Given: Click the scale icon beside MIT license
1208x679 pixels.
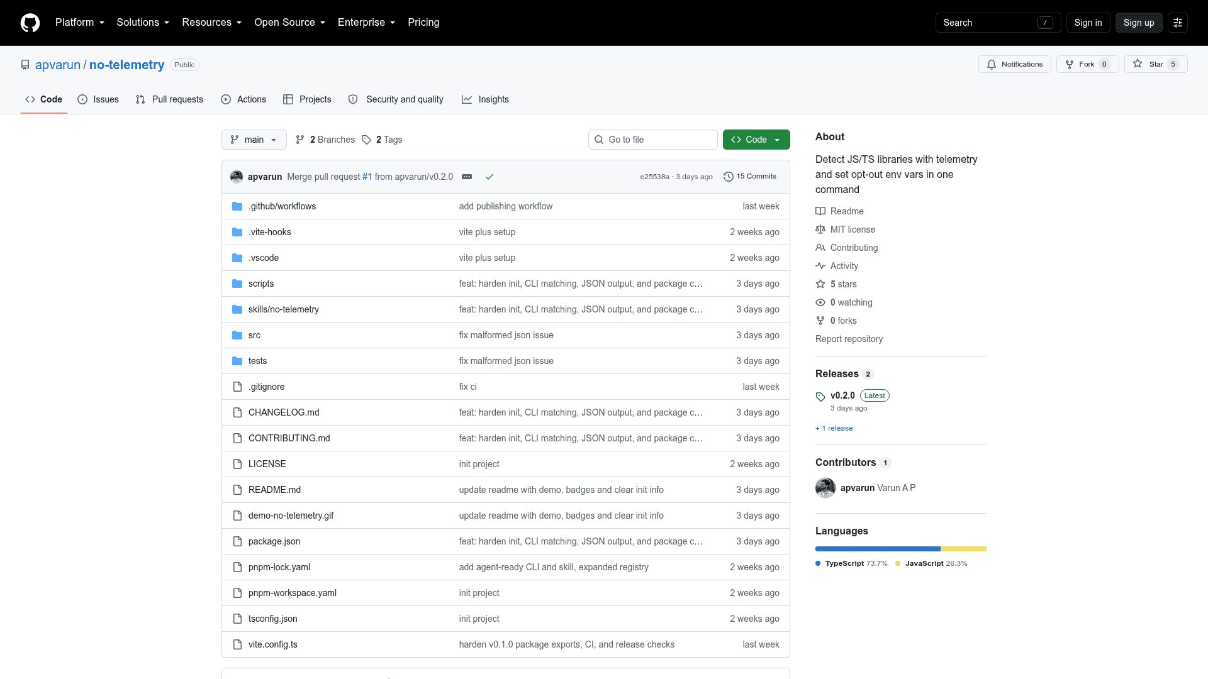Looking at the screenshot, I should click(x=820, y=229).
